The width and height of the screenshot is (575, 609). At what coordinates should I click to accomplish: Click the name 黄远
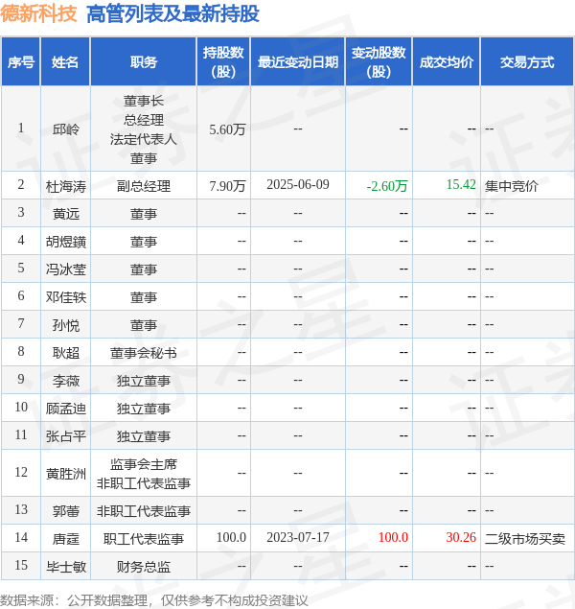(65, 214)
